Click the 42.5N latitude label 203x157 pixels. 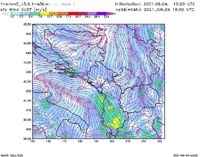coord(27,82)
